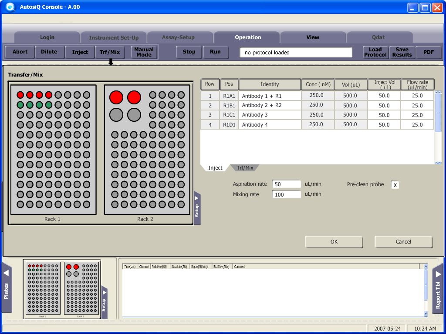Click the 'Antibody 4' identity cell

tap(270, 125)
